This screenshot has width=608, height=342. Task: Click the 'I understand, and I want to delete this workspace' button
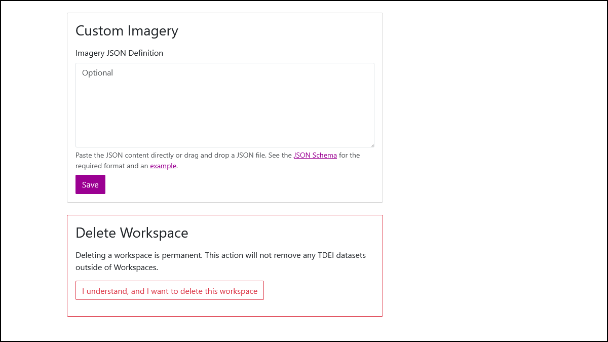pyautogui.click(x=169, y=290)
